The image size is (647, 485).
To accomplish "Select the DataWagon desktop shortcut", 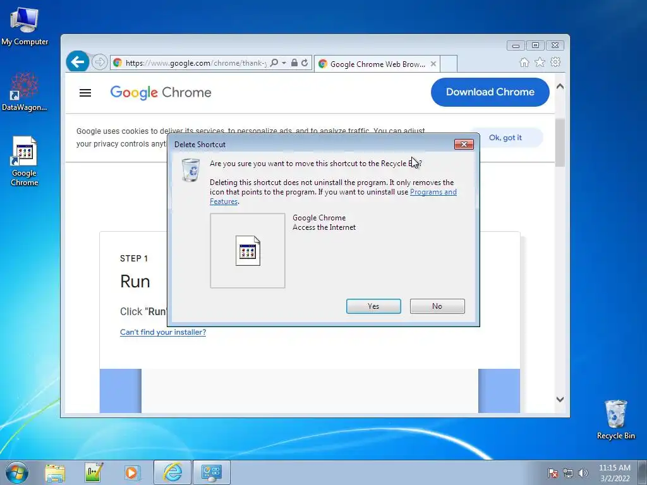I will tap(25, 91).
